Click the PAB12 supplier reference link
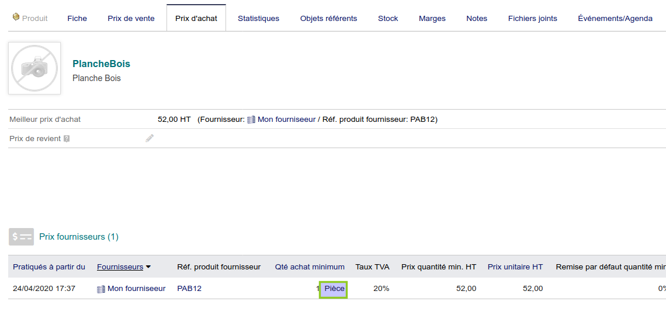This screenshot has width=666, height=312. [x=189, y=289]
